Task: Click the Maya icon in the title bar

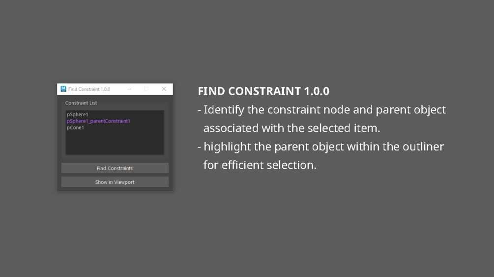Action: click(63, 89)
